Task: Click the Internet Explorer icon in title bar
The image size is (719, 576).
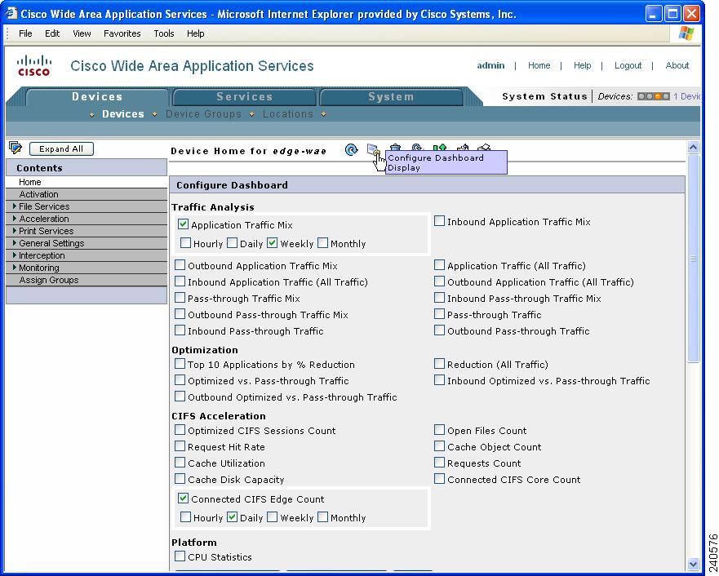Action: [11, 14]
